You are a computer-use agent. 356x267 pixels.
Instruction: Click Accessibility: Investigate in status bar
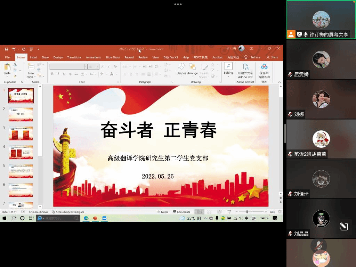(x=68, y=212)
